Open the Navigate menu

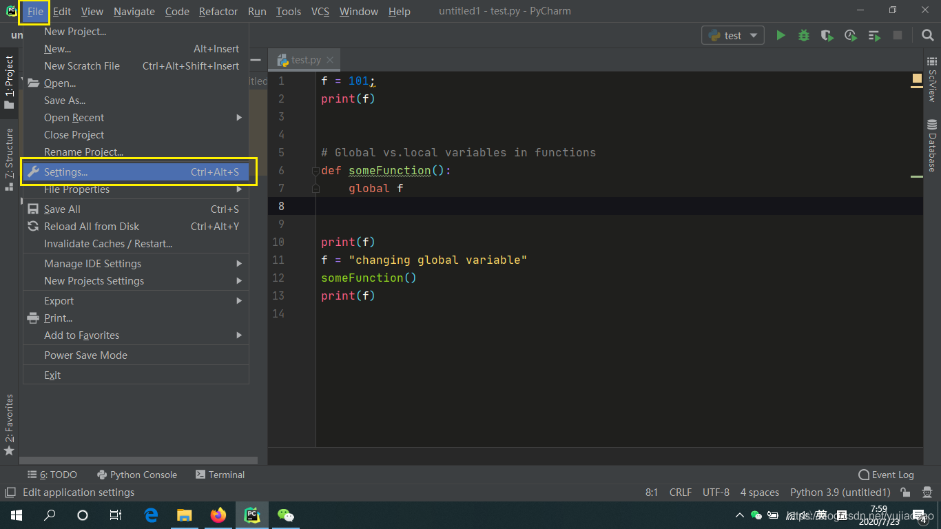(134, 12)
